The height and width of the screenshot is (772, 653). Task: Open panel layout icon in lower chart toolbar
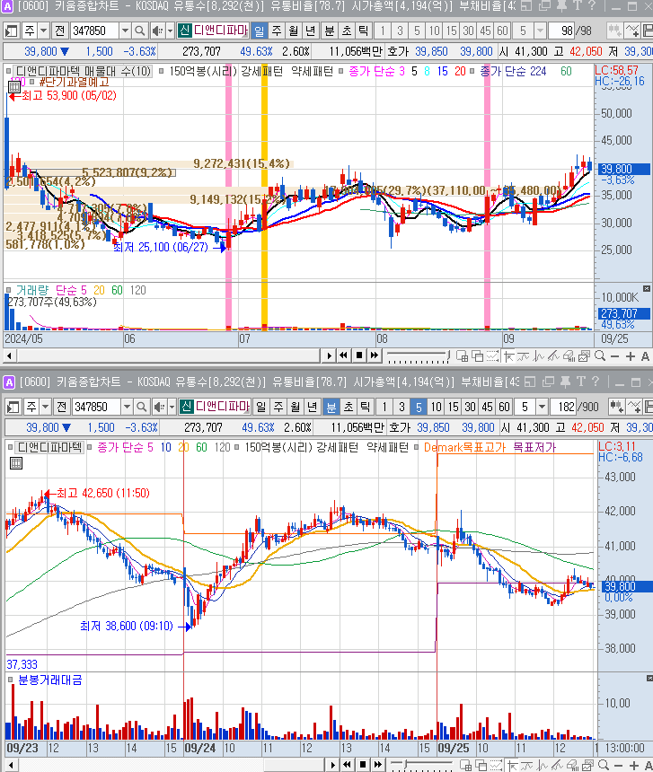(x=13, y=408)
